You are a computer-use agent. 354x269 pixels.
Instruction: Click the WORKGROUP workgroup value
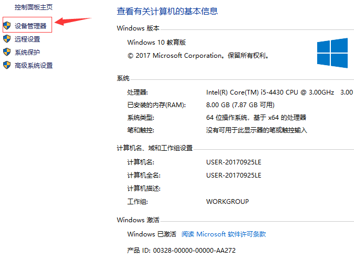[x=227, y=201]
